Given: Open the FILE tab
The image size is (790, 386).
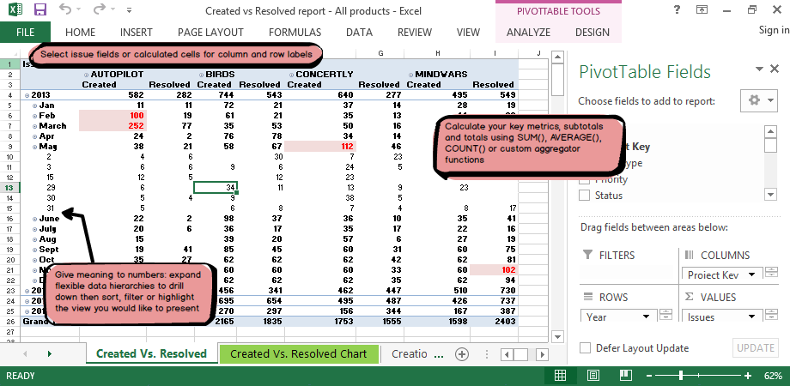Looking at the screenshot, I should click(x=25, y=33).
